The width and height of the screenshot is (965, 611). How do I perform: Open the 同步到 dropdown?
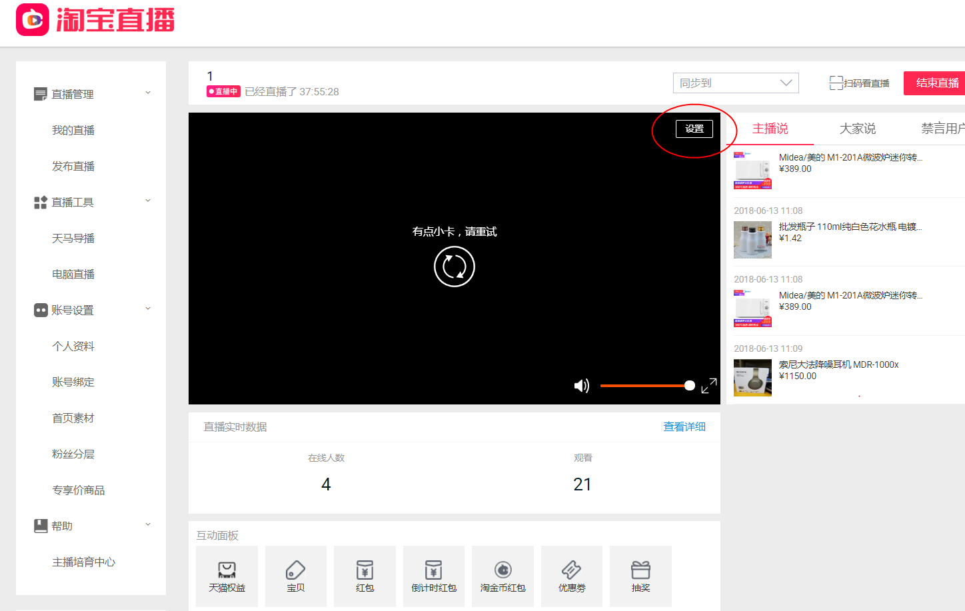click(736, 83)
